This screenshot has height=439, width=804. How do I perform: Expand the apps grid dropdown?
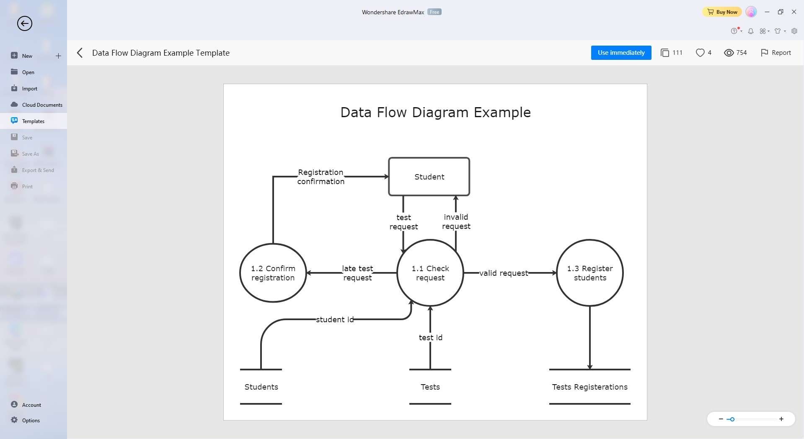[x=764, y=31]
